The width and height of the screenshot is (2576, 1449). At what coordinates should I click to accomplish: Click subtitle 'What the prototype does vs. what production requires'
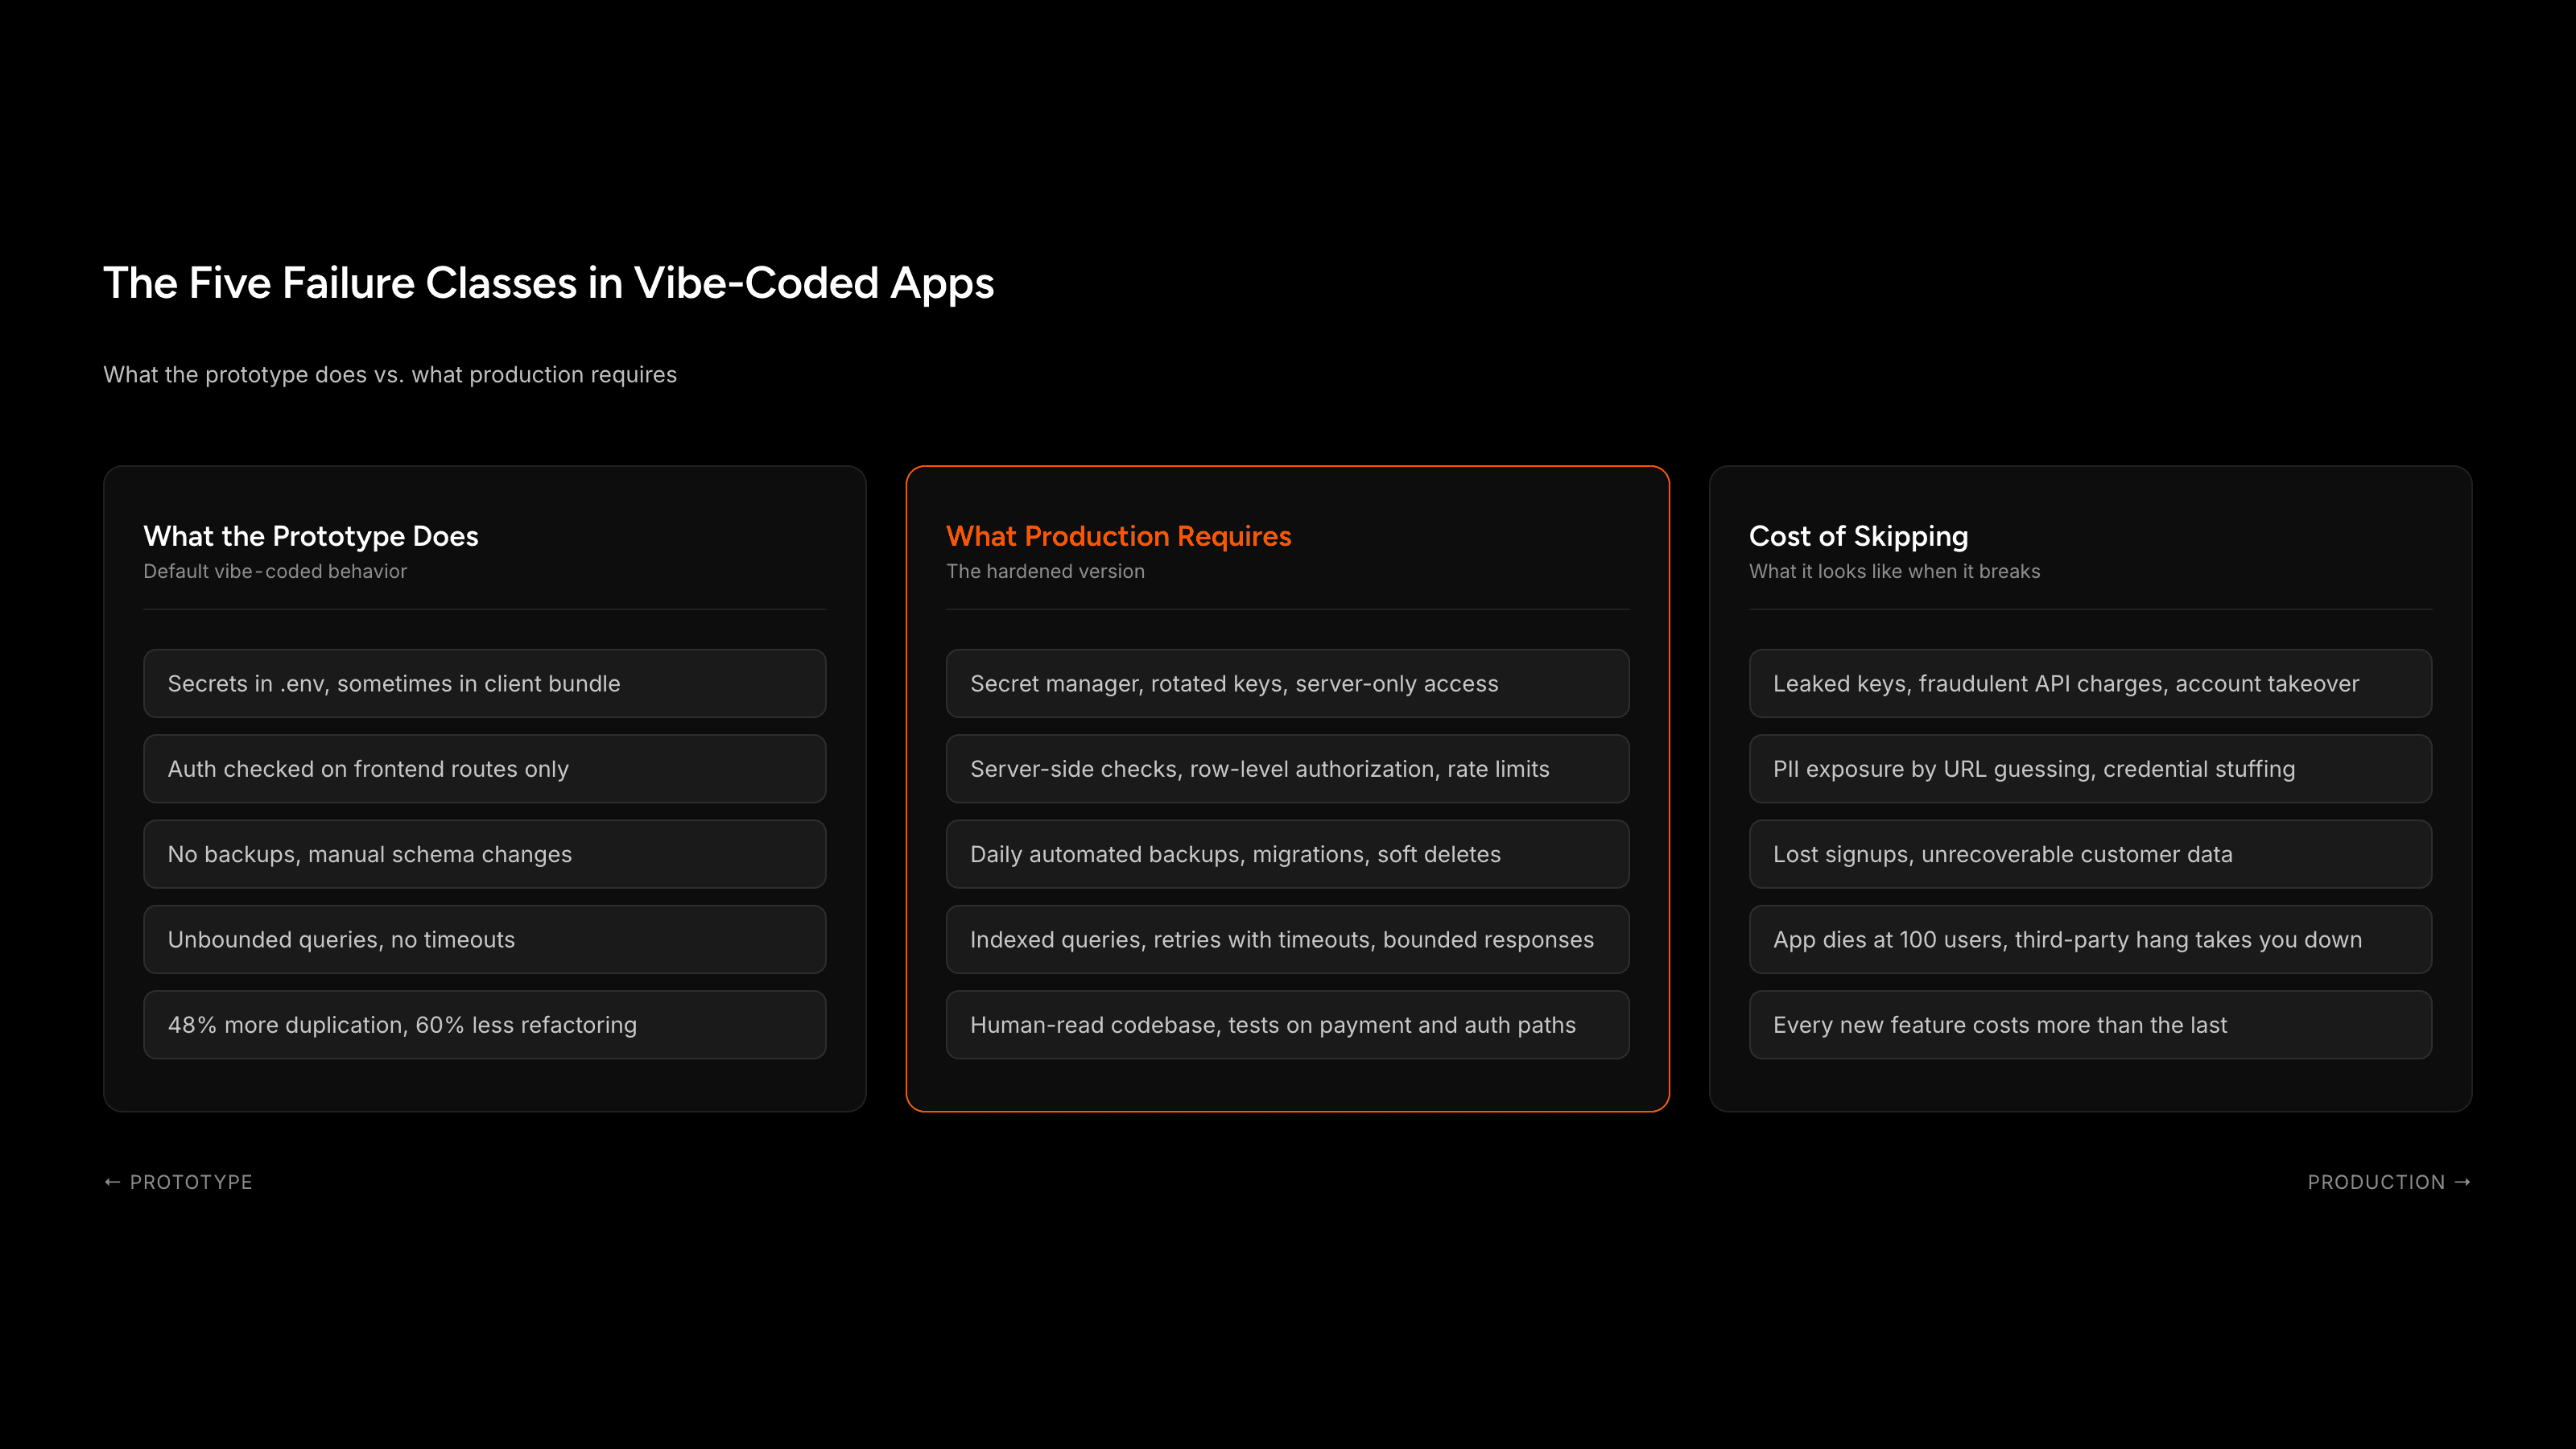pyautogui.click(x=390, y=374)
